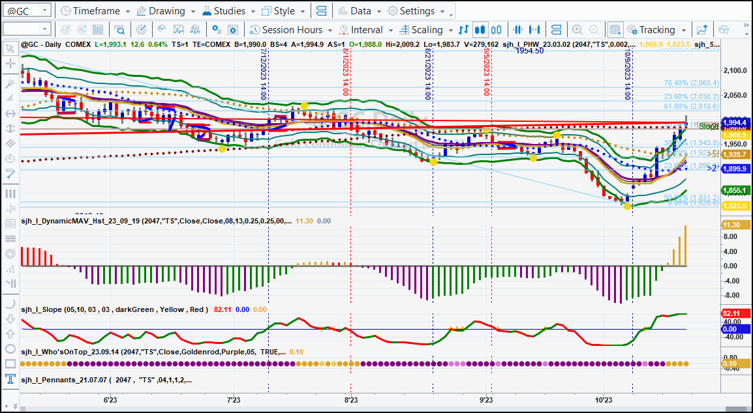Viewport: 753px width, 413px height.
Task: Click the target bullseye toolbar icon
Action: (x=141, y=30)
